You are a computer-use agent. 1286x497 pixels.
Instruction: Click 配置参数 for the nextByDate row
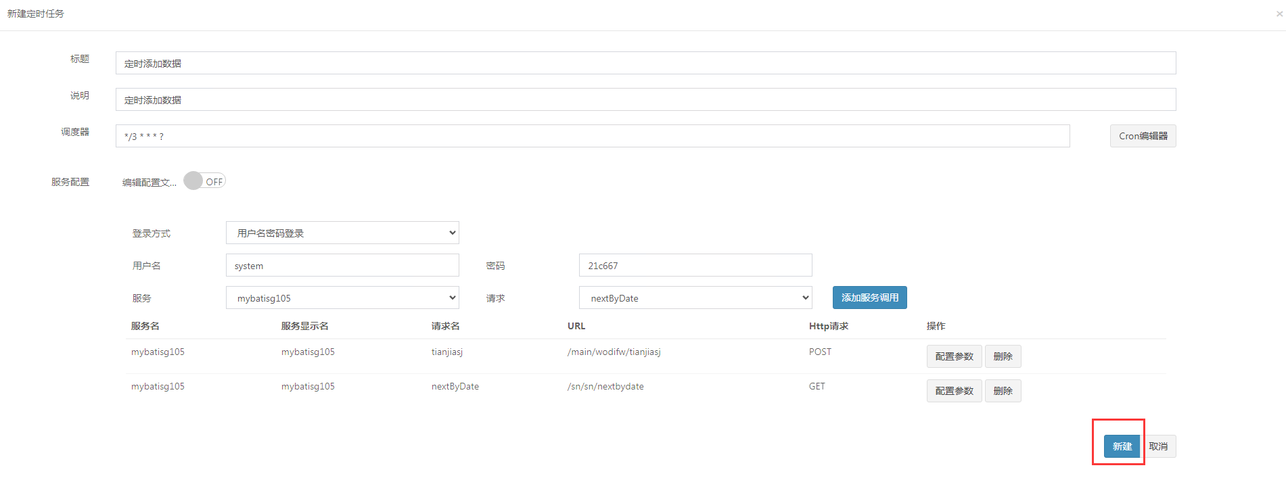[x=954, y=391]
